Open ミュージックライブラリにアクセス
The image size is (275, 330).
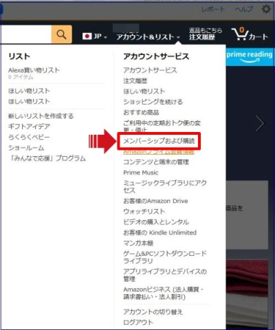(165, 186)
